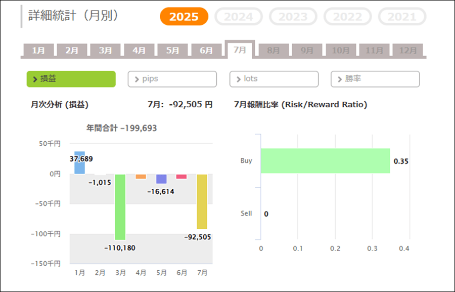The image size is (455, 292).
Task: Open the 2月 tab
Action: coord(72,50)
